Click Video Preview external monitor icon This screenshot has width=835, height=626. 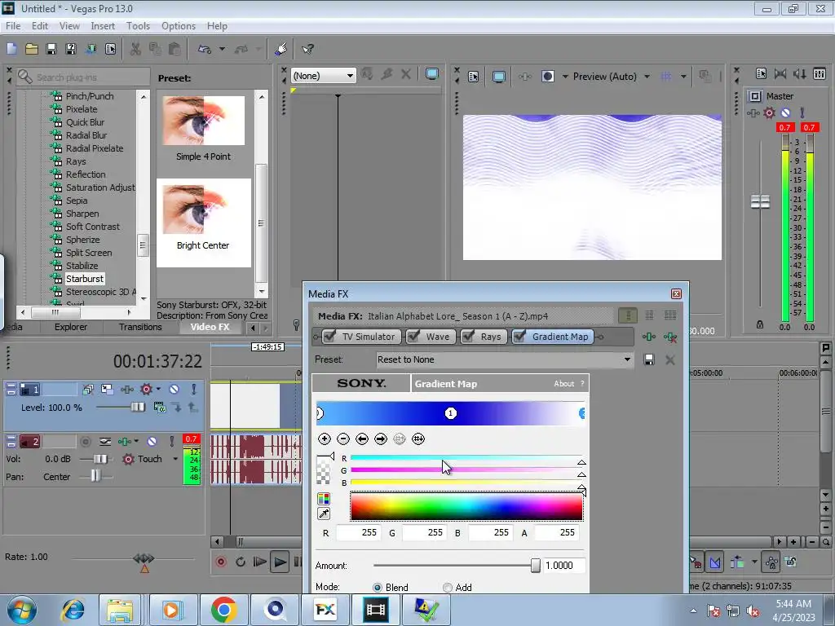[499, 77]
